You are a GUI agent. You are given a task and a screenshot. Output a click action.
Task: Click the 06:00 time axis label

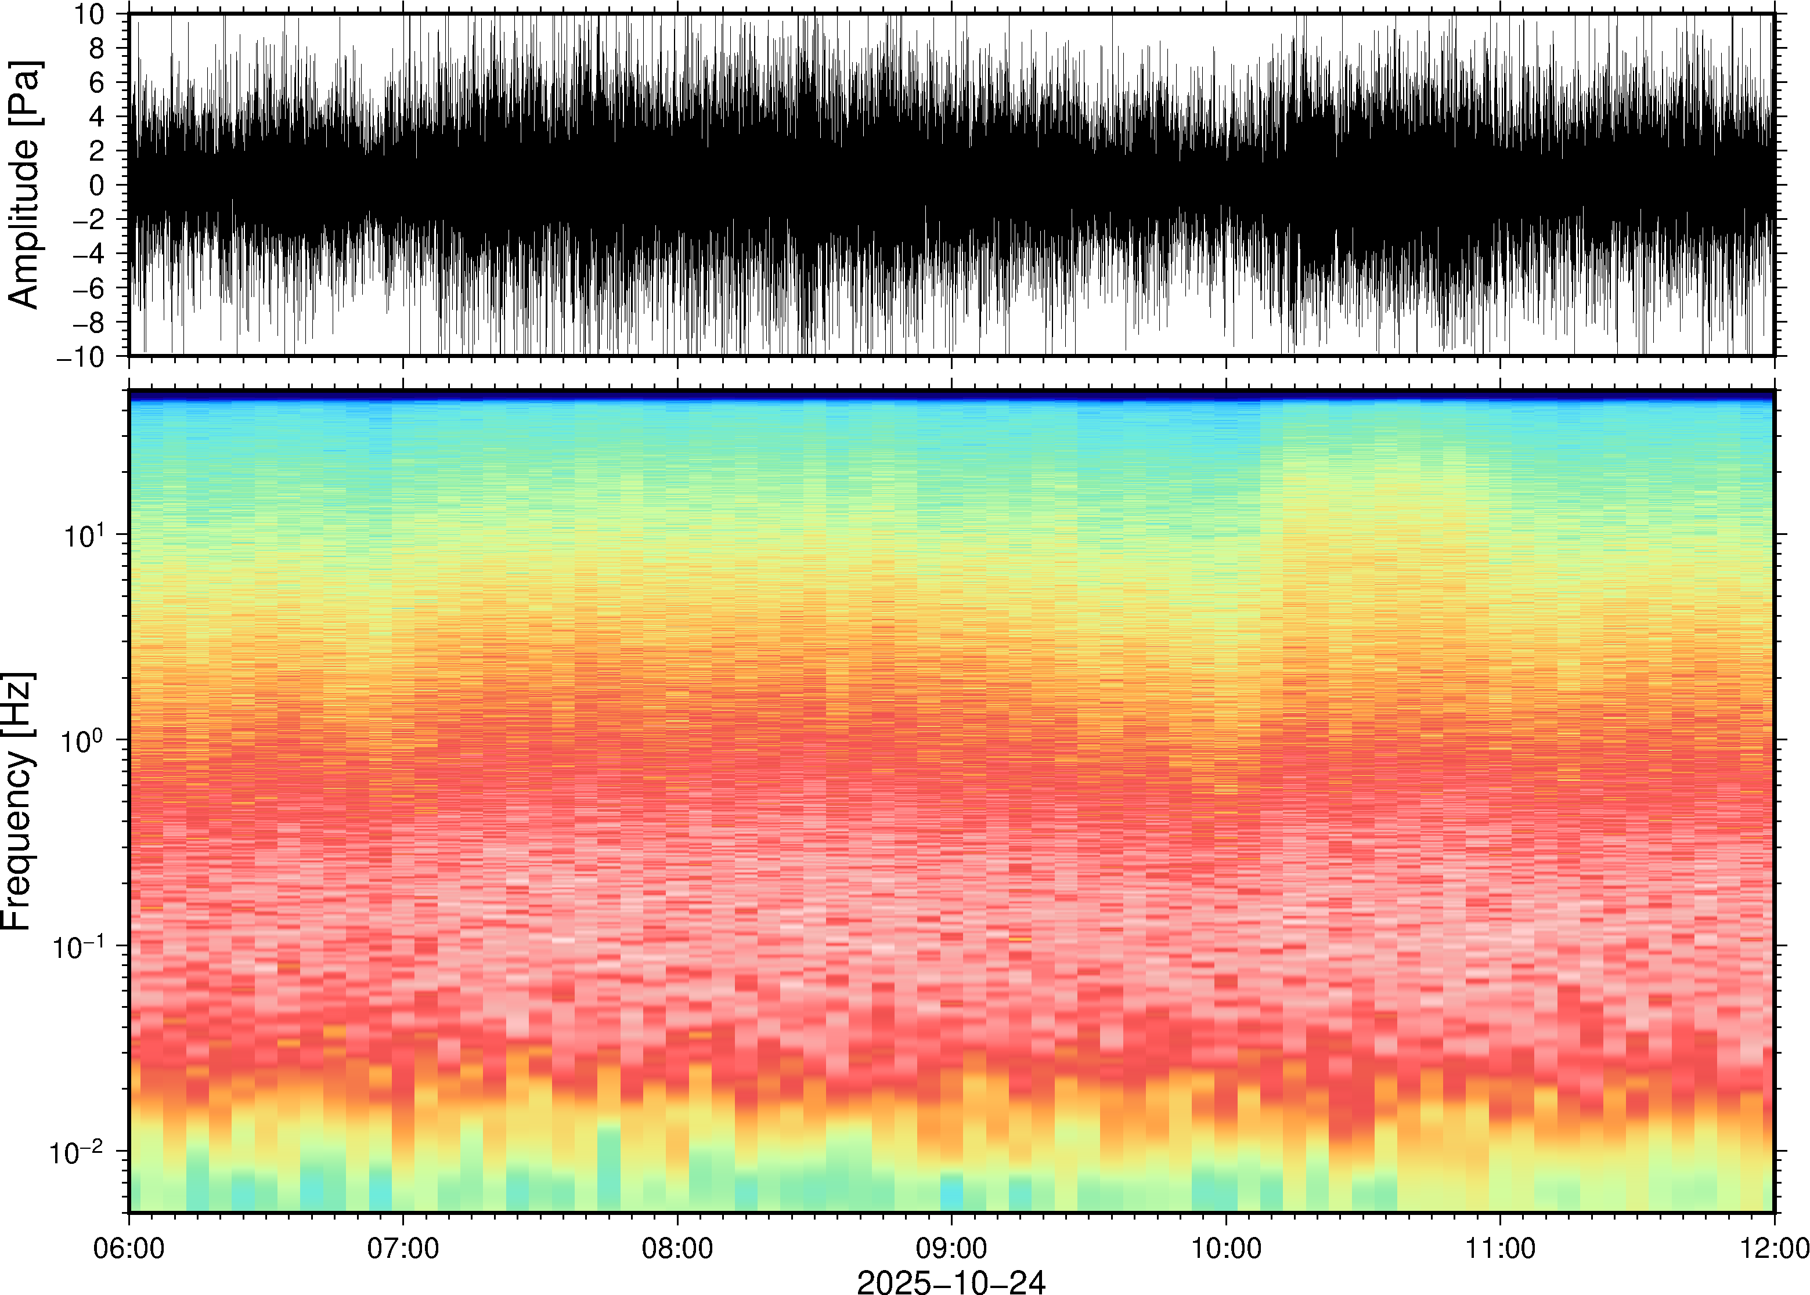pyautogui.click(x=128, y=1247)
